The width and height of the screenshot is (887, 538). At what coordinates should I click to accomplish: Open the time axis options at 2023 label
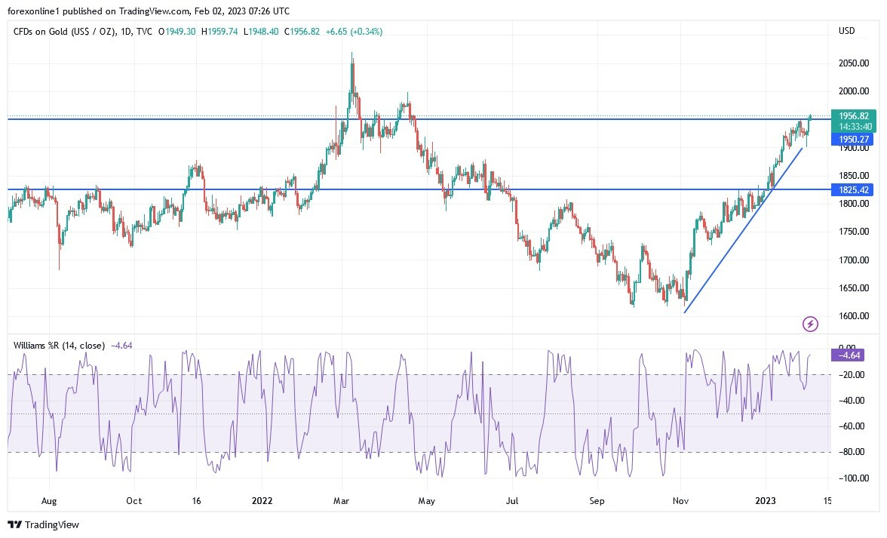pyautogui.click(x=767, y=500)
